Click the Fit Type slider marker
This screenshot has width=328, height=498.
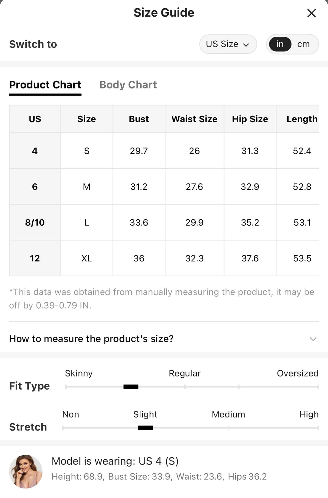click(131, 387)
